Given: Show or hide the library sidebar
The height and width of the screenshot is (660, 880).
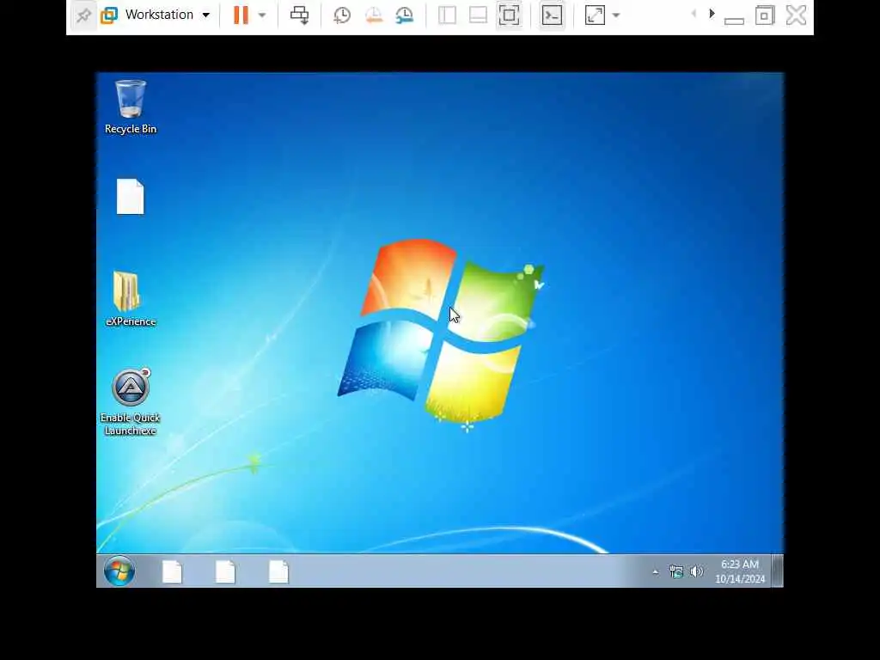Looking at the screenshot, I should point(447,15).
